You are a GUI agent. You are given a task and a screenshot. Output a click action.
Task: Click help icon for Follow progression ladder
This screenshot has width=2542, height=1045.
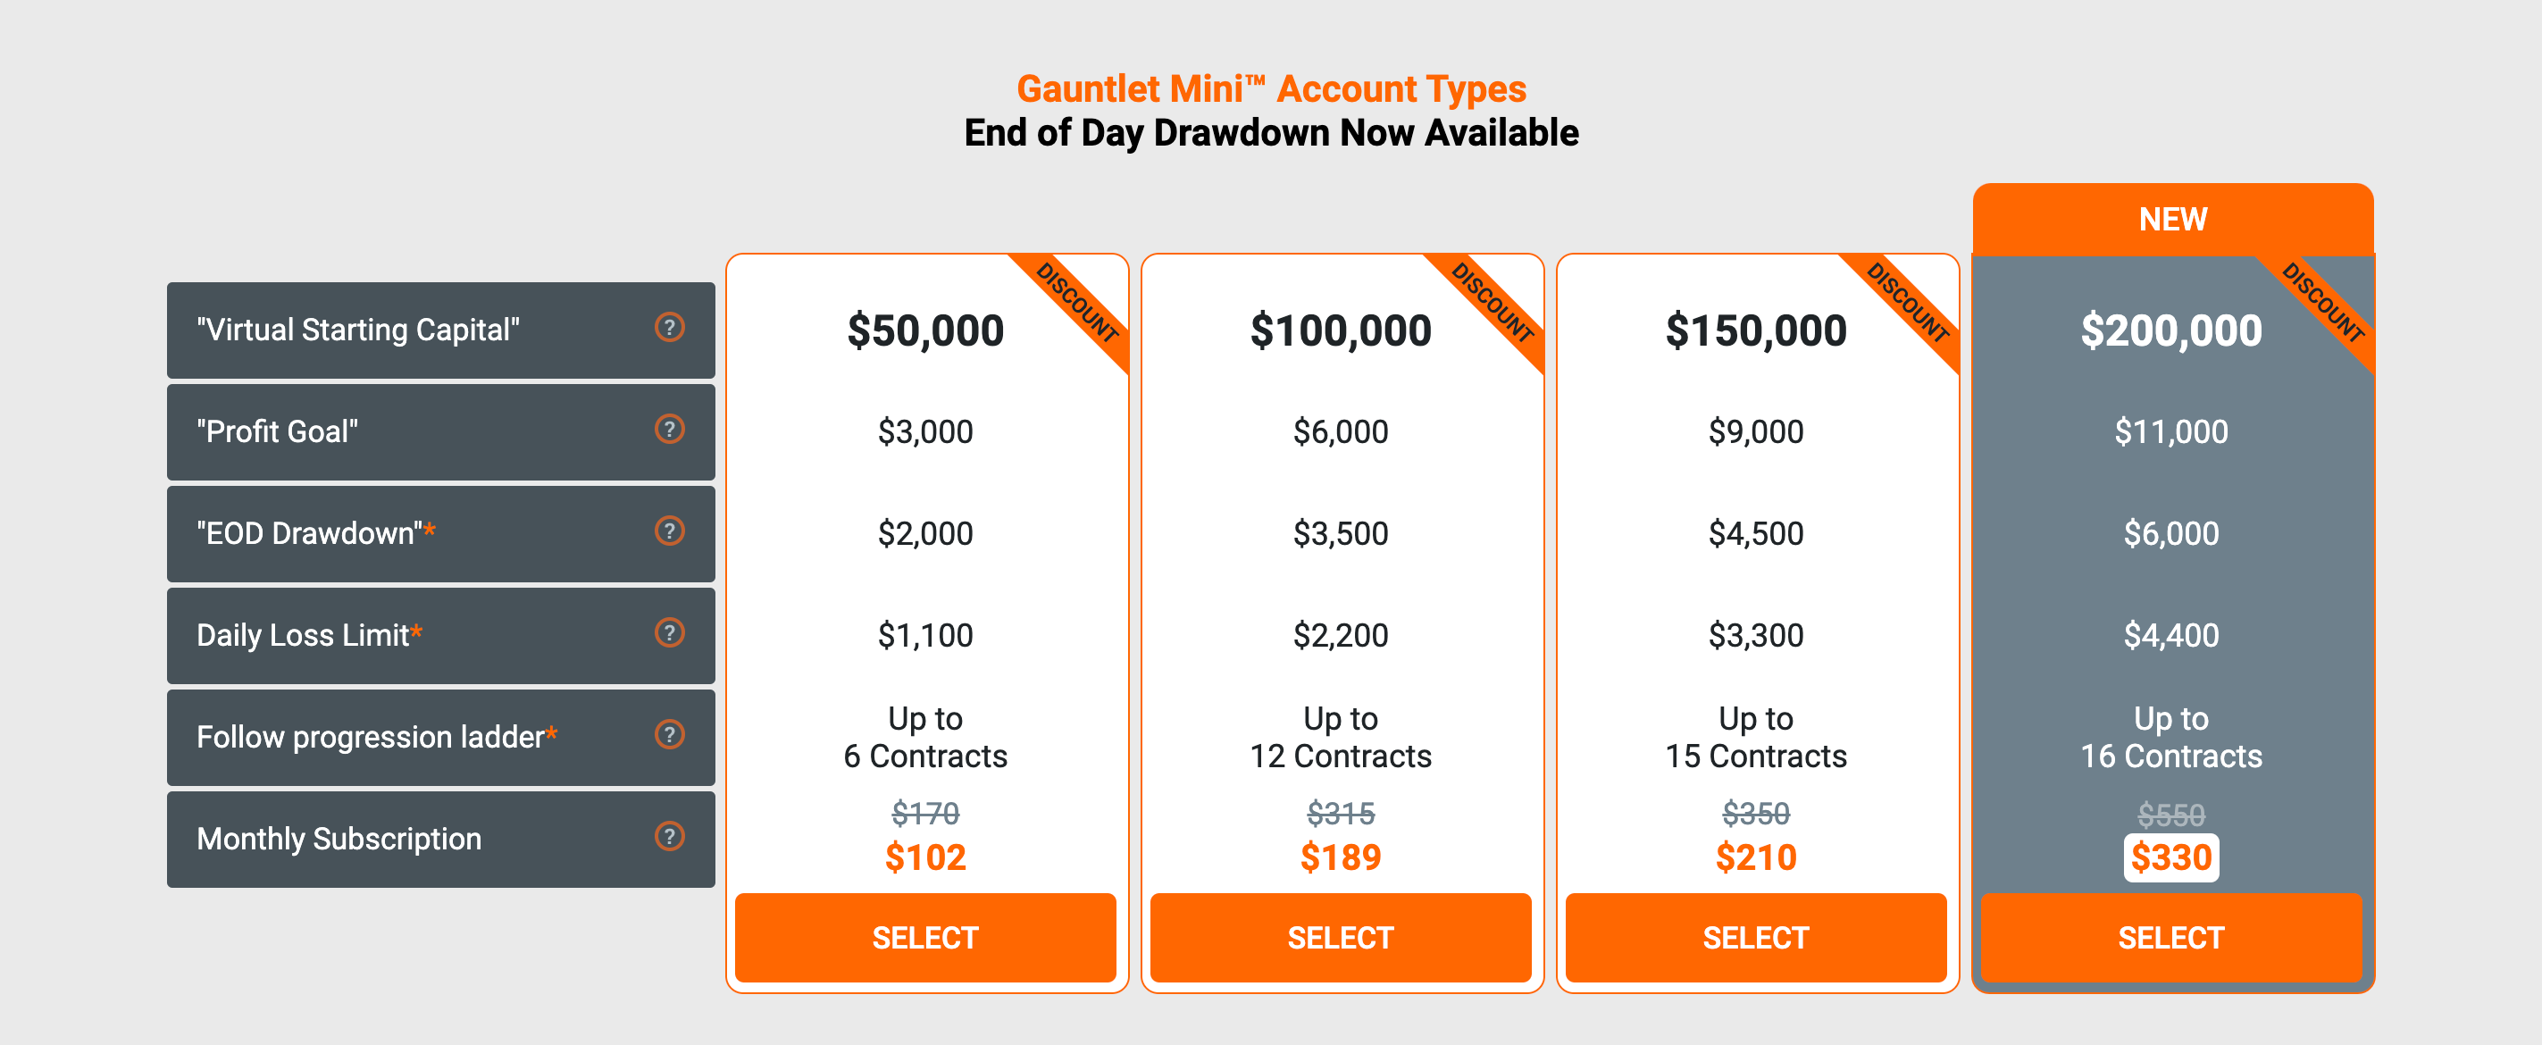[x=669, y=734]
